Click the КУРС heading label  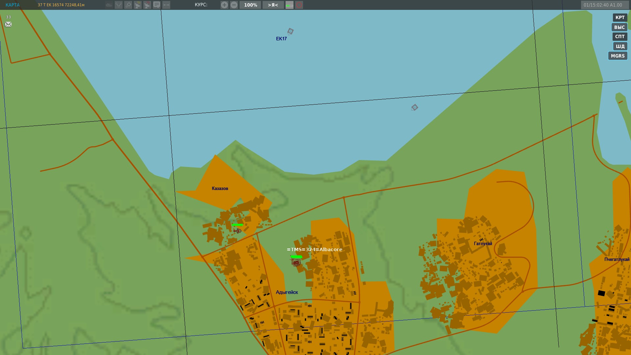(x=201, y=5)
